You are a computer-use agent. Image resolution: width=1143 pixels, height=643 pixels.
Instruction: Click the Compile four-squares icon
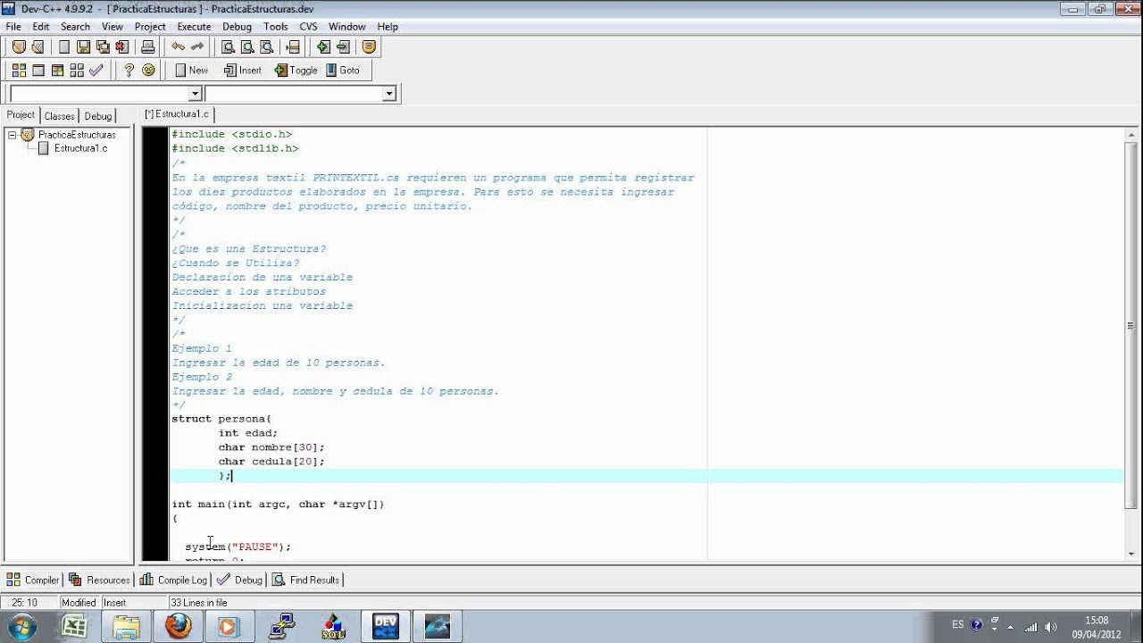(19, 70)
